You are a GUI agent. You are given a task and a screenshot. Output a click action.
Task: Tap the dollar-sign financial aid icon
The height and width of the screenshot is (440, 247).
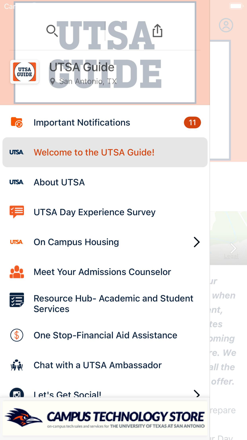point(17,335)
